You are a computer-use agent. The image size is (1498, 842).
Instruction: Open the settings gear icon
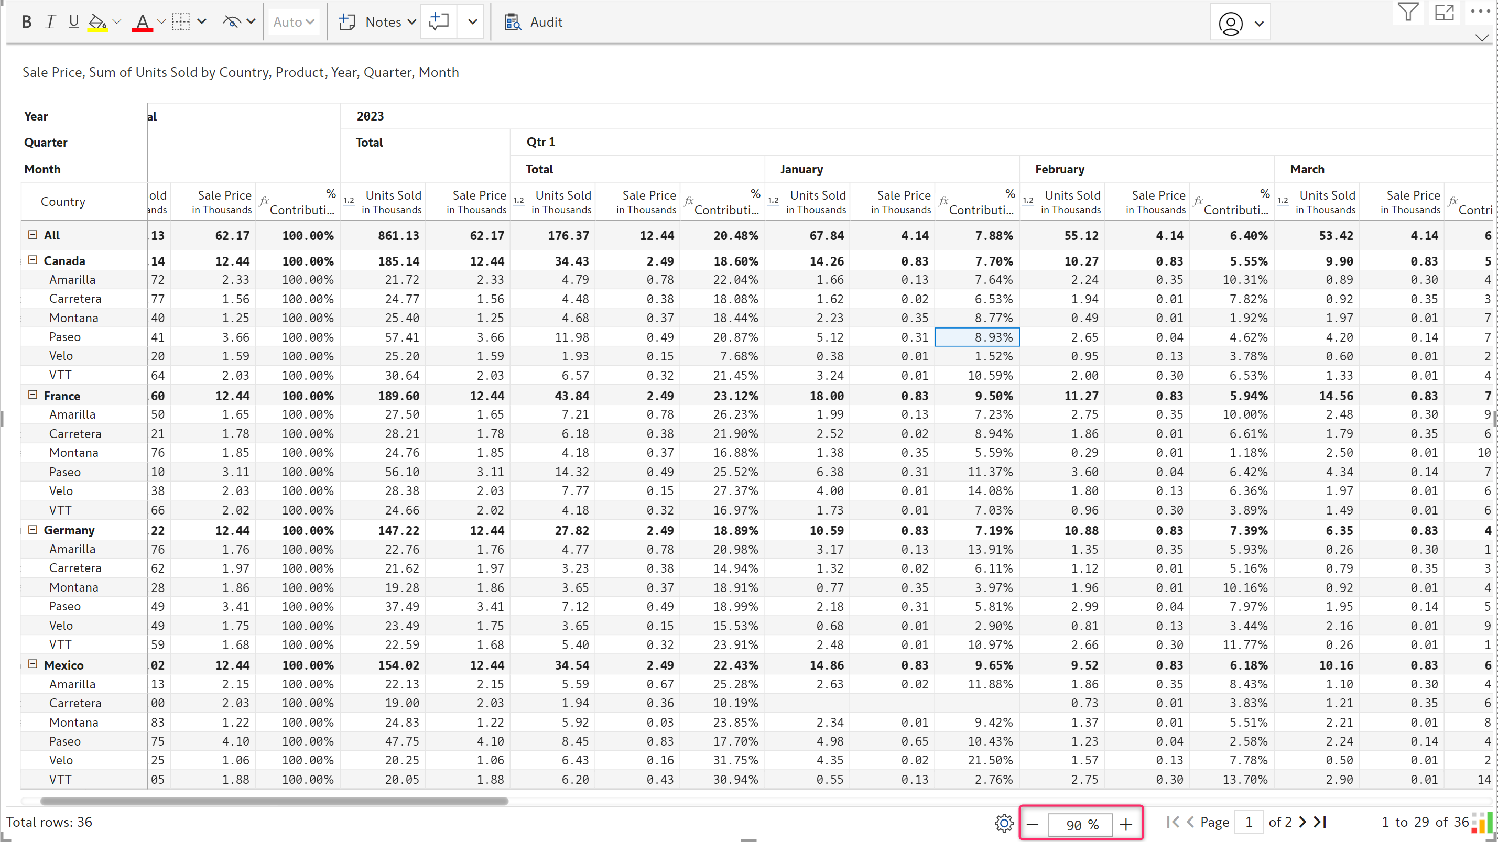point(1004,823)
